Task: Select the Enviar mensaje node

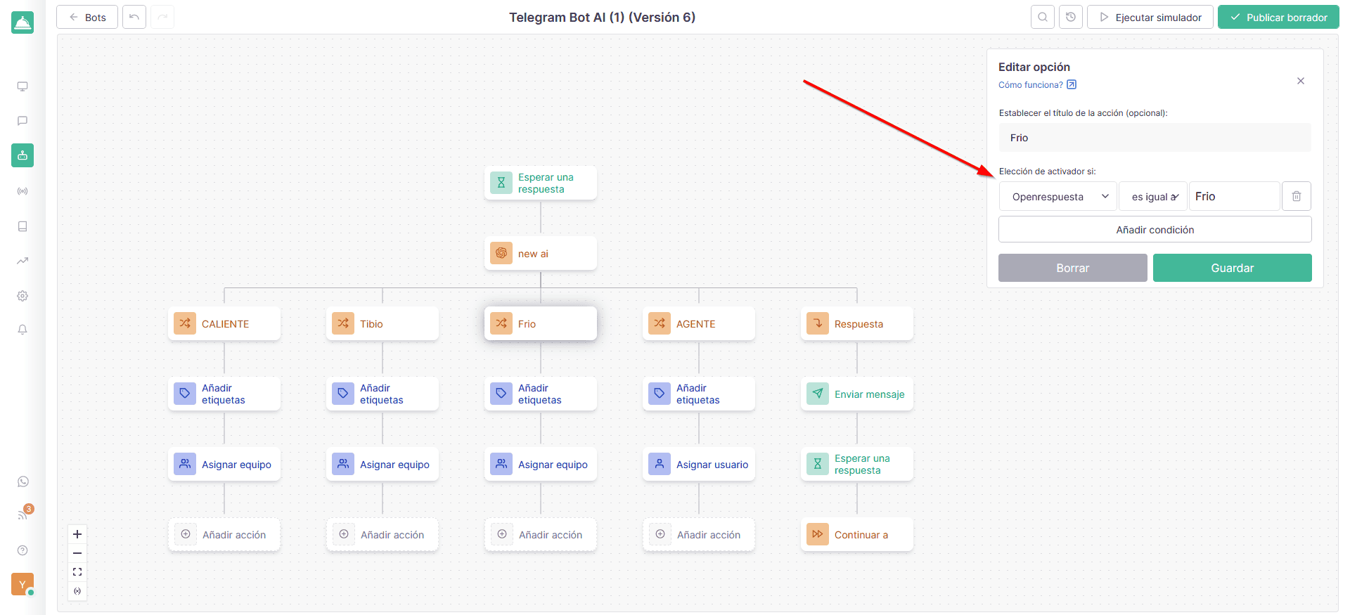Action: pyautogui.click(x=857, y=394)
